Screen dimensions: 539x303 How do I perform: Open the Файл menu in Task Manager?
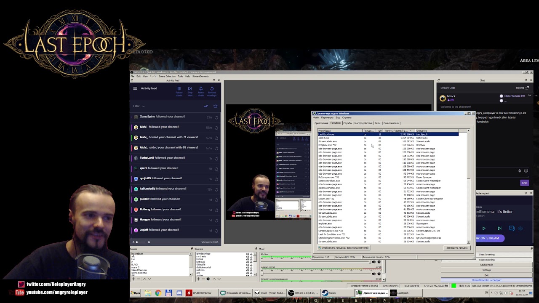[x=316, y=118]
